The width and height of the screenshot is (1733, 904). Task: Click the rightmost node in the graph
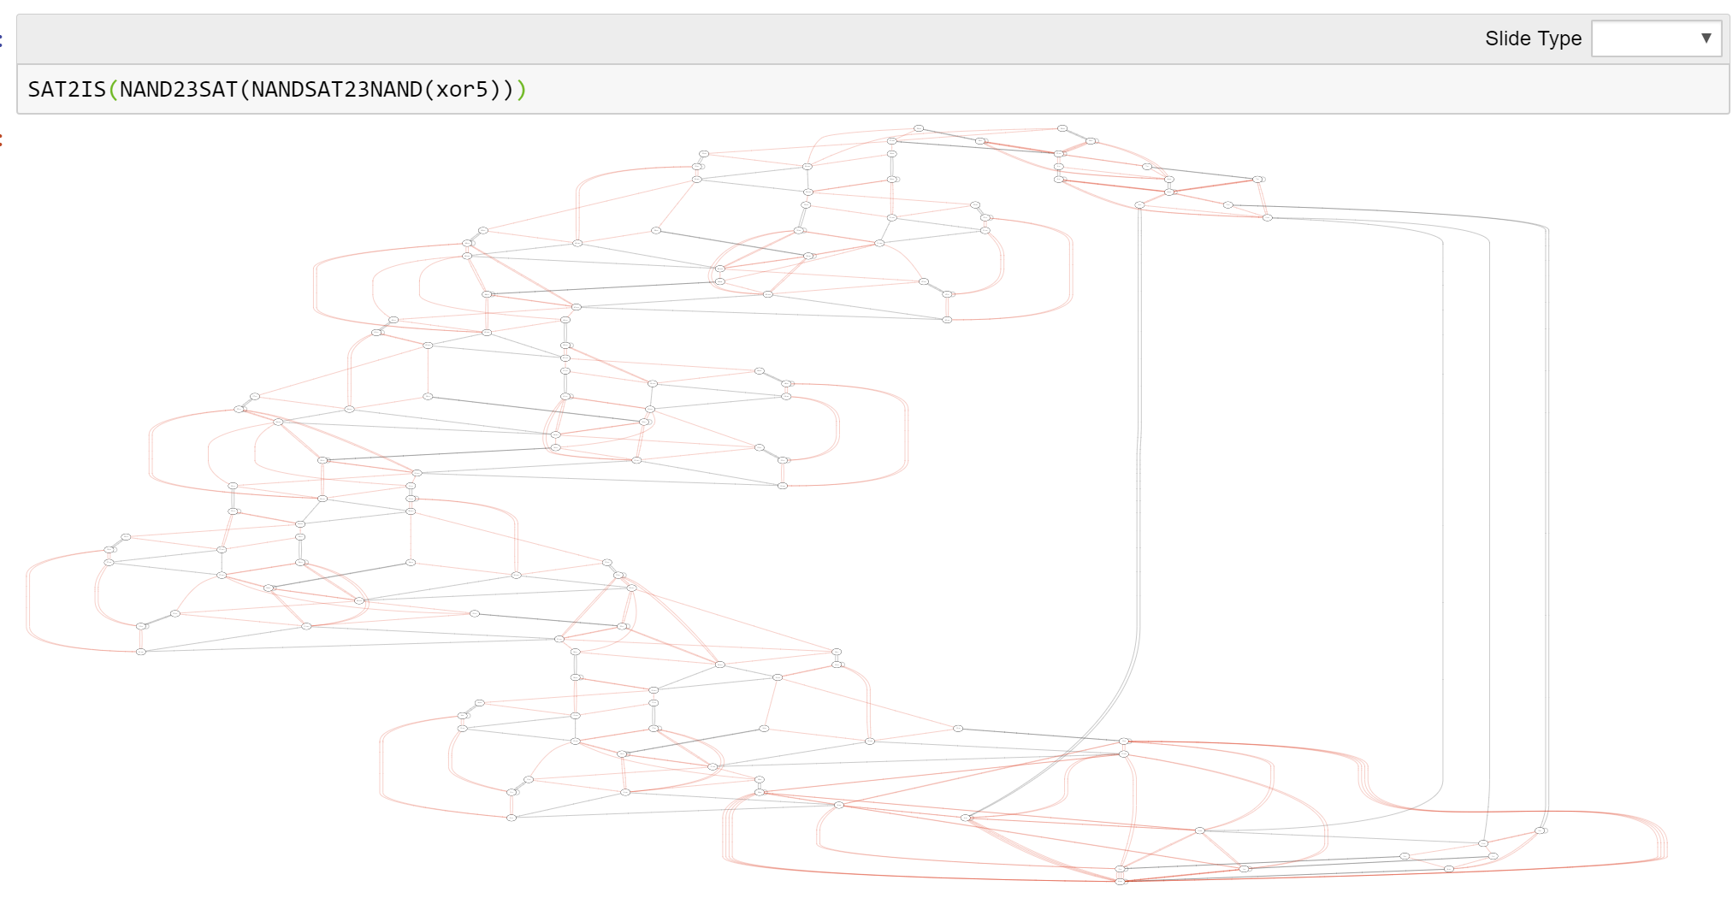pyautogui.click(x=1541, y=830)
